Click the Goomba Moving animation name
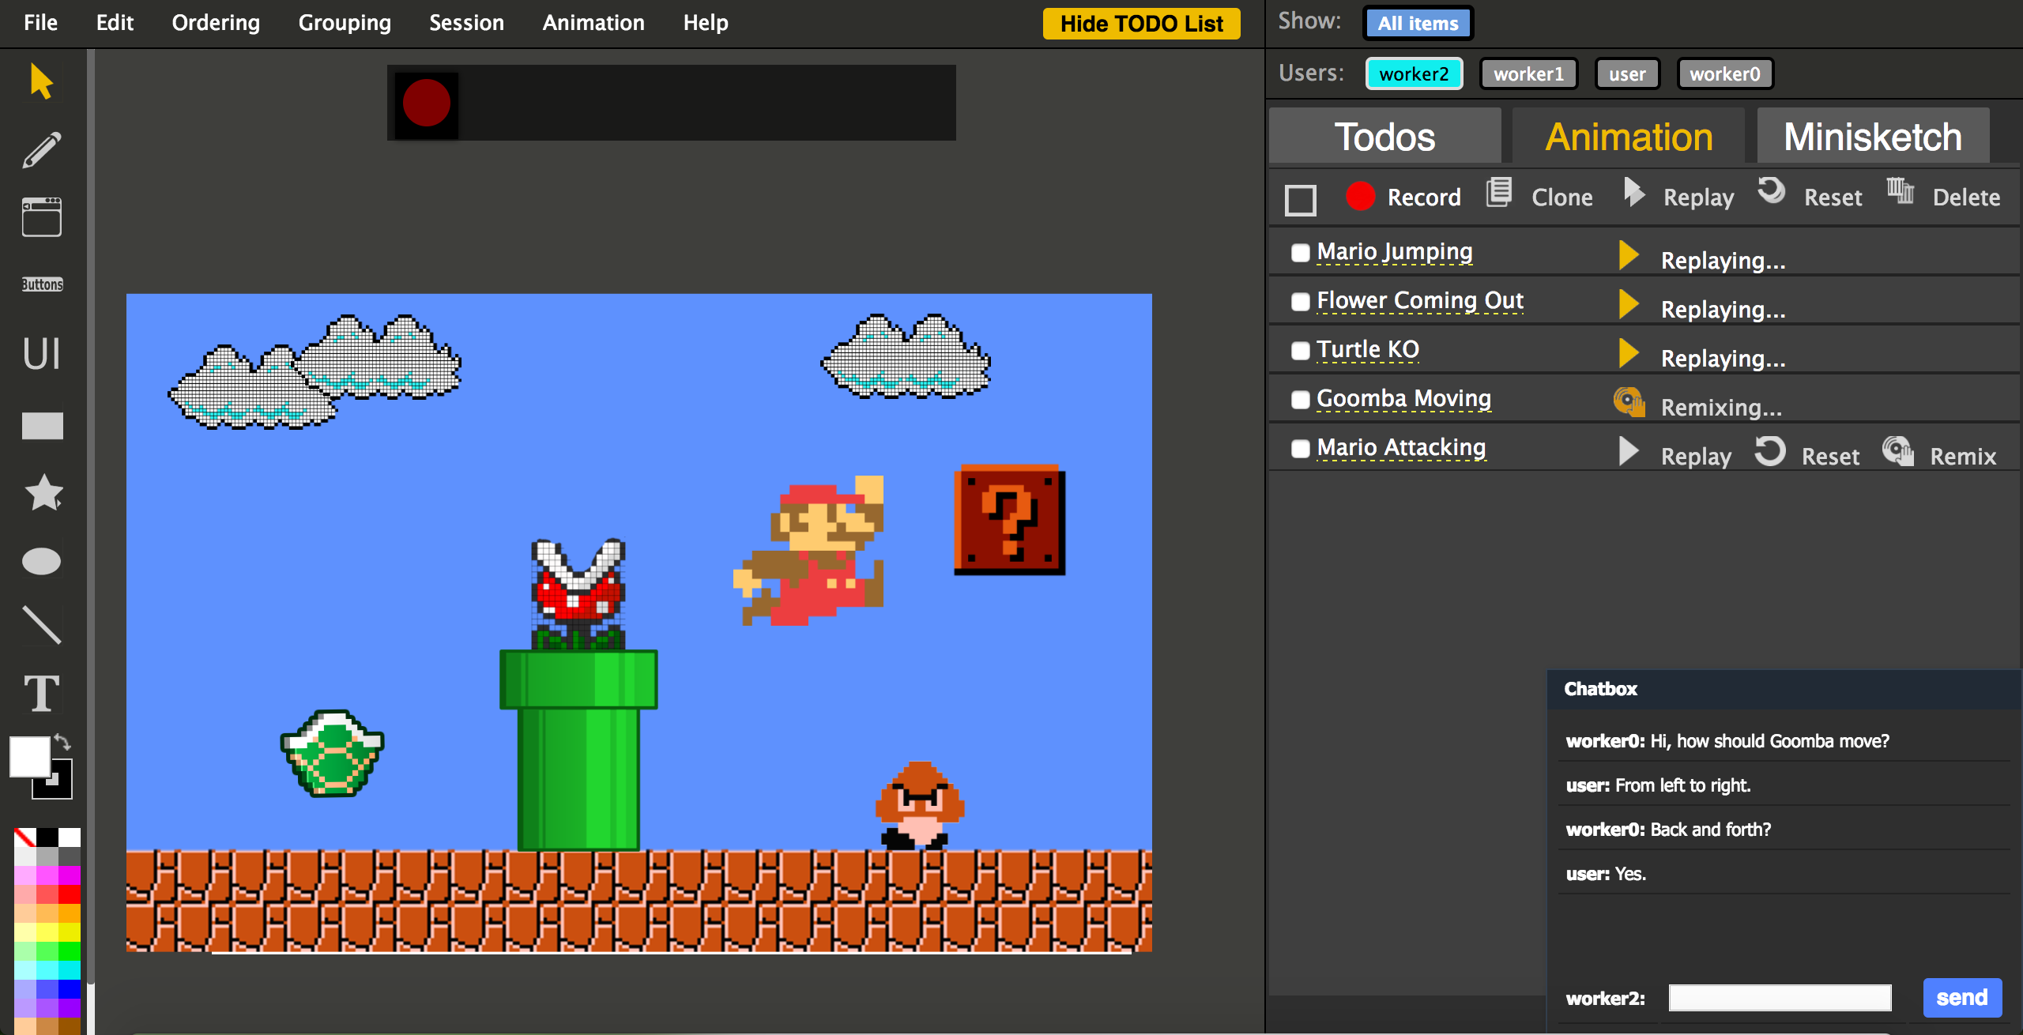The image size is (2023, 1035). [x=1404, y=398]
